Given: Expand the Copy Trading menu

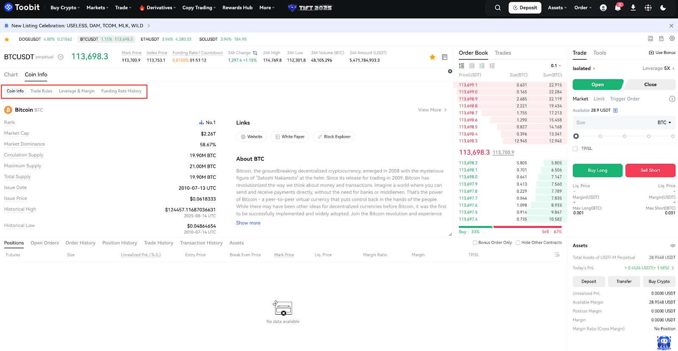Looking at the screenshot, I should point(199,8).
